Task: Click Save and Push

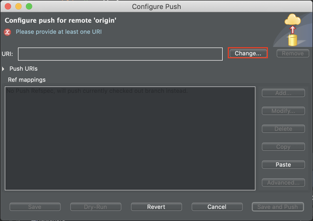Action: [x=278, y=207]
